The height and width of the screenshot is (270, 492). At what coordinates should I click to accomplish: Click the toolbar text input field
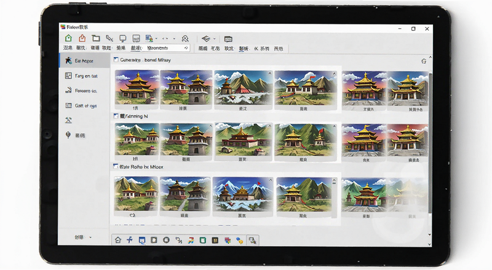coord(164,48)
